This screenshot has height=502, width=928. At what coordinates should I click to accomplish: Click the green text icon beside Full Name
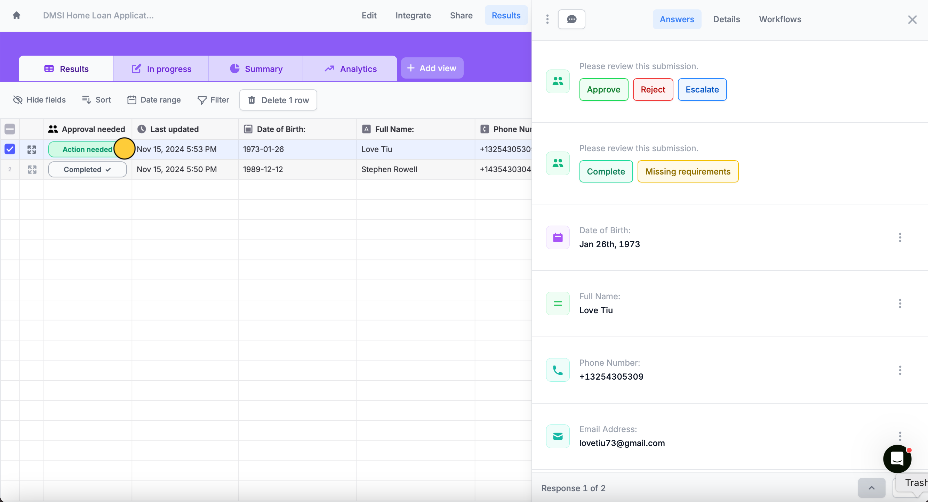pyautogui.click(x=558, y=303)
